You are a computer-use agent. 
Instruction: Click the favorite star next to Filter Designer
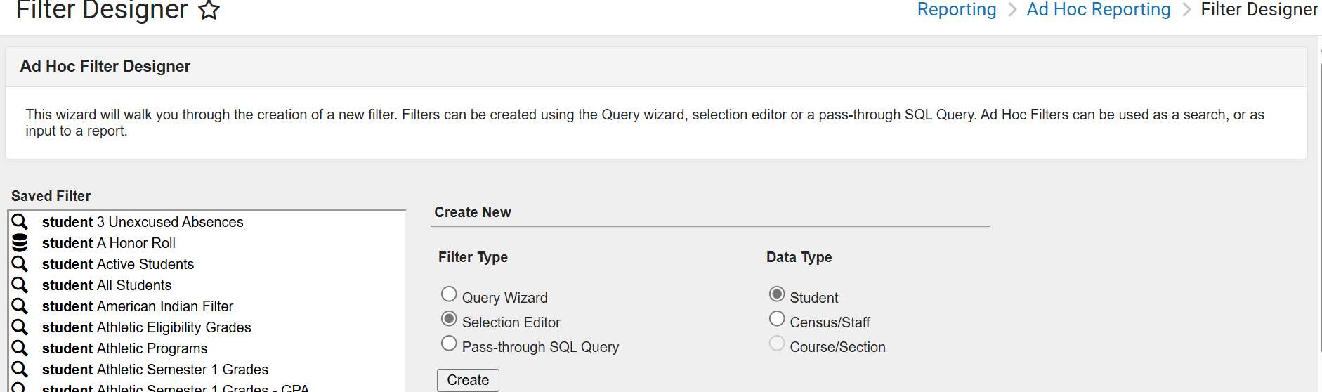click(209, 11)
